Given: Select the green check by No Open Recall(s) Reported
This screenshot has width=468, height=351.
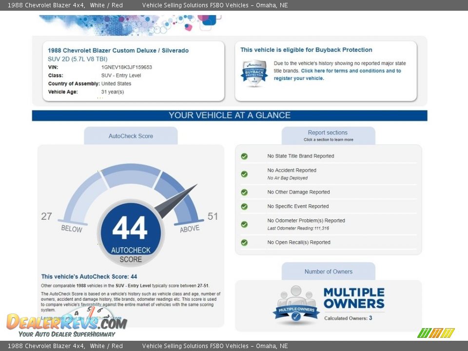Looking at the screenshot, I should 244,243.
